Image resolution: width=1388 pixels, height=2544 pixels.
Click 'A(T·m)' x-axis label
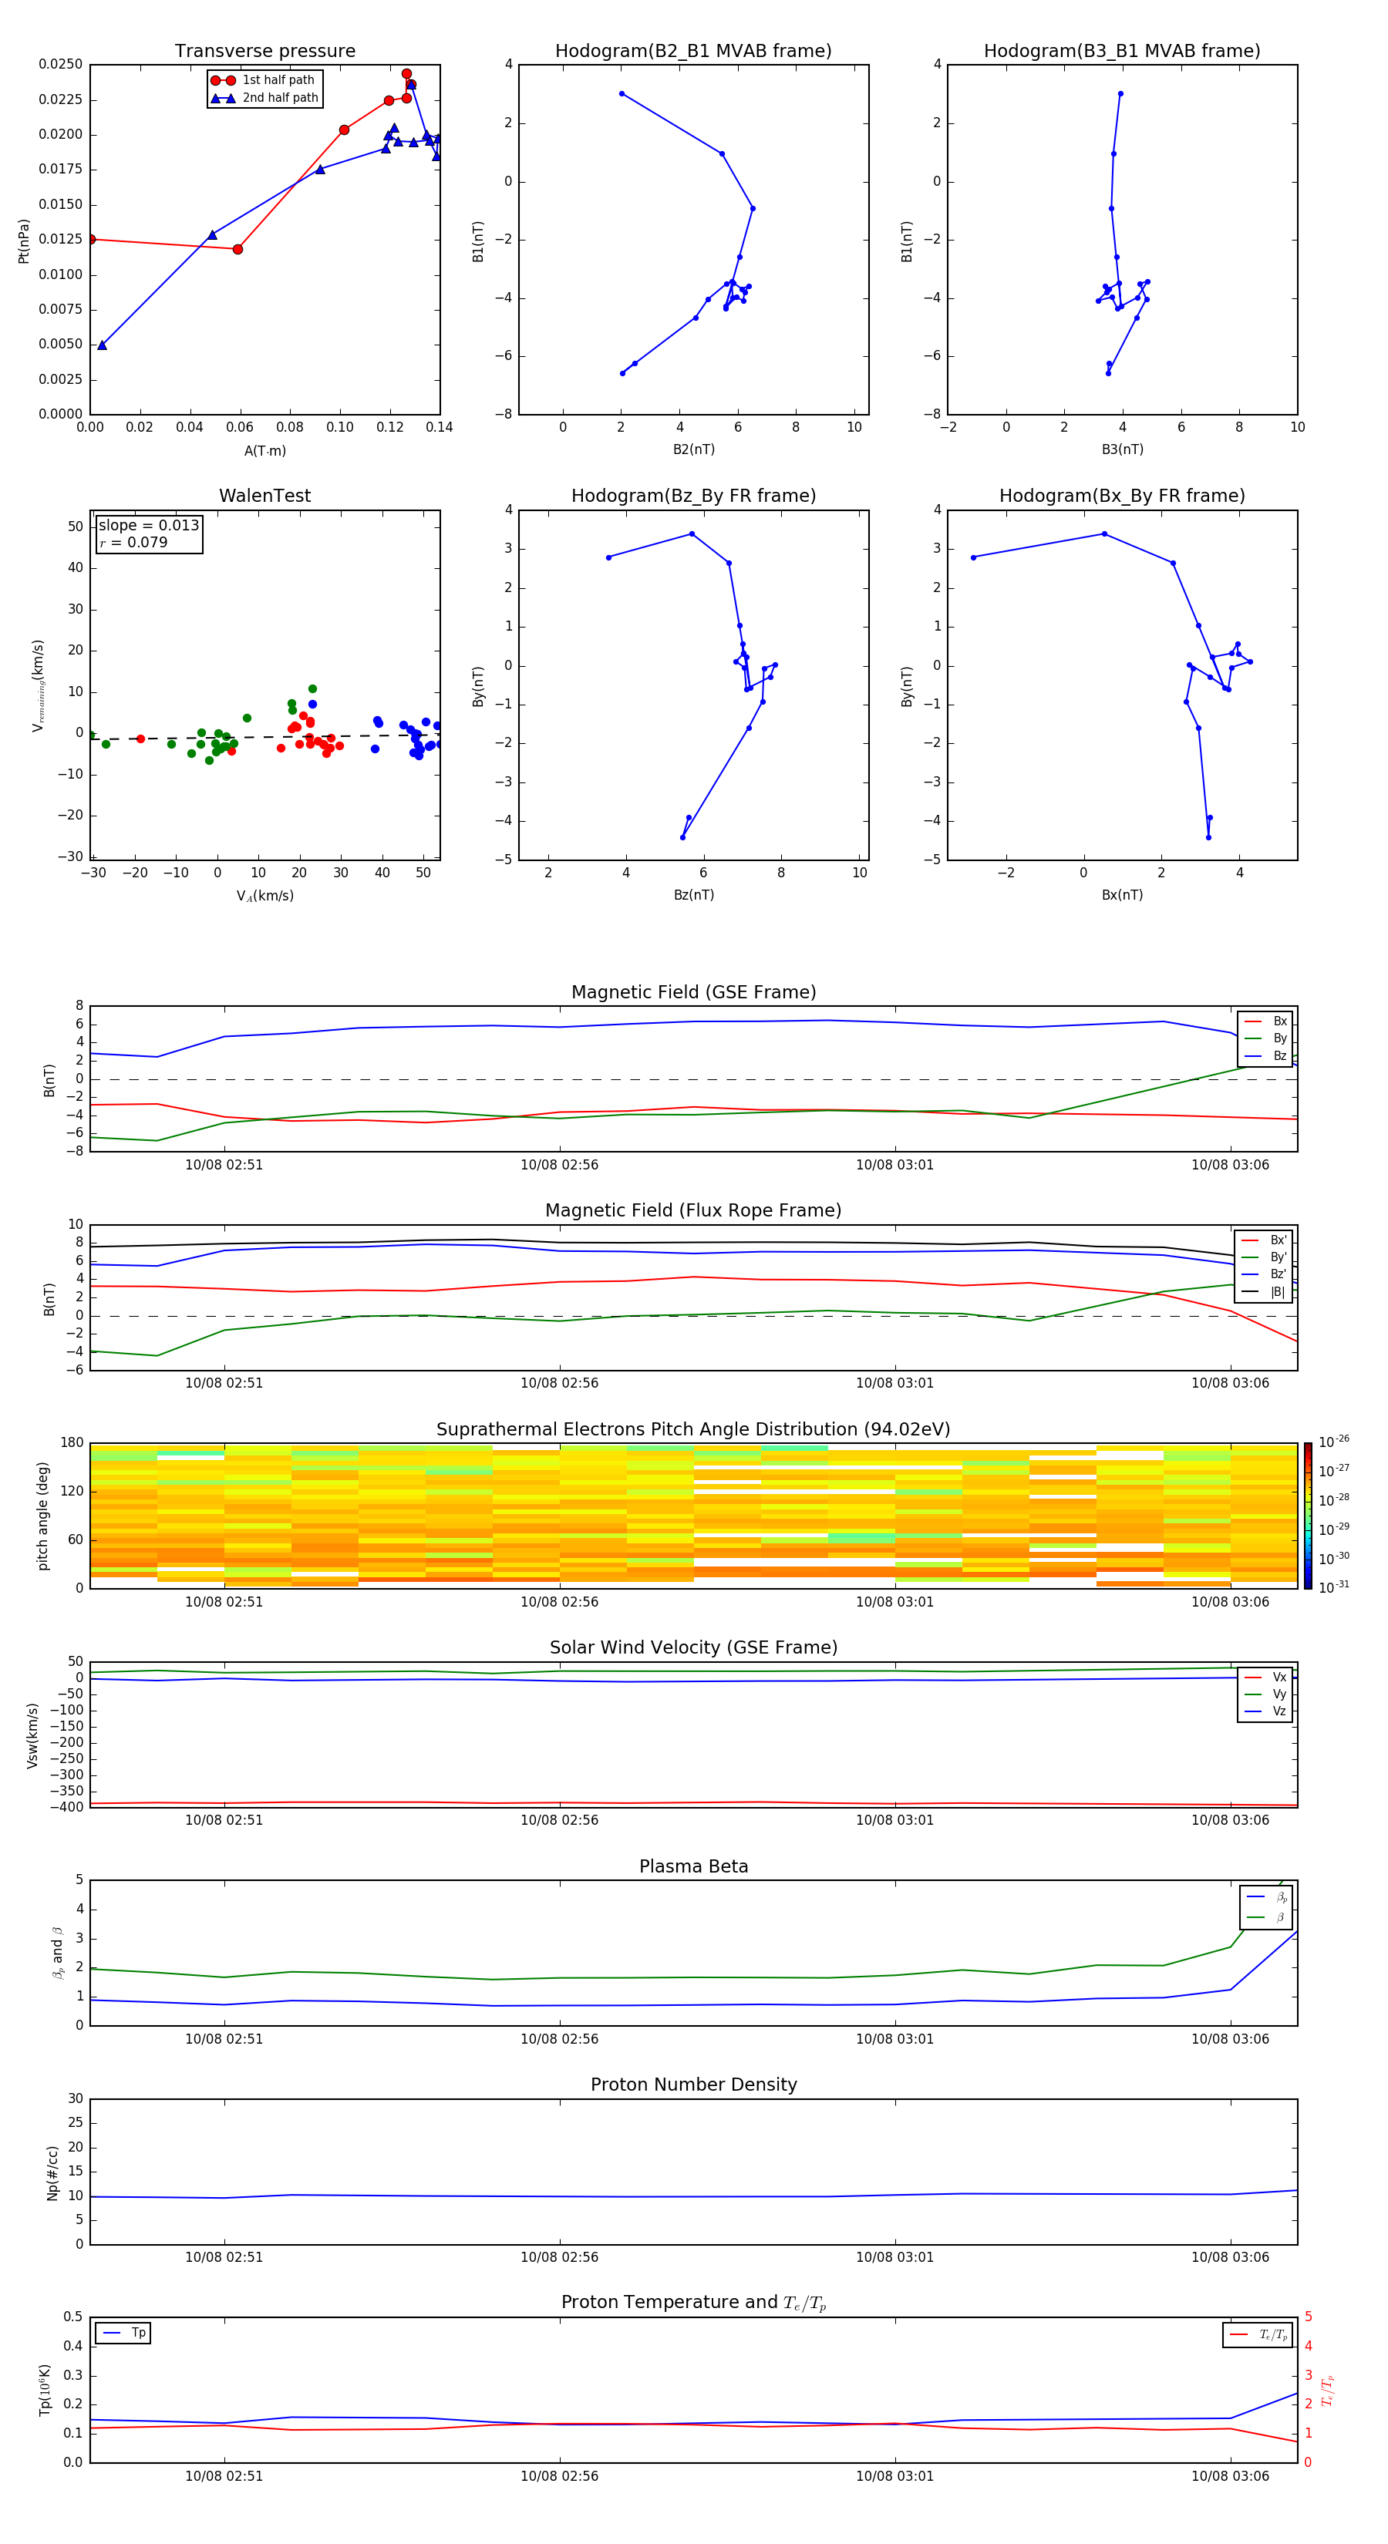264,450
